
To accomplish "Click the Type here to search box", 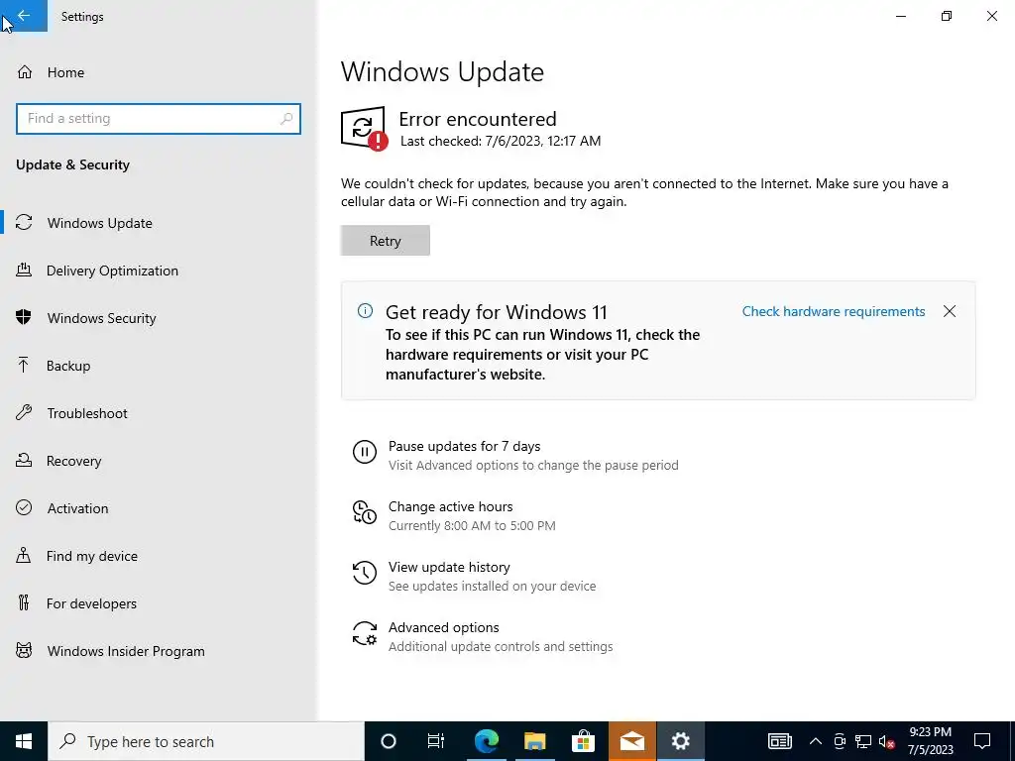I will point(206,741).
